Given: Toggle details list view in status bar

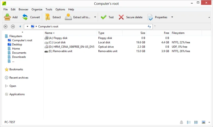Looking at the screenshot, I should pos(189,122).
